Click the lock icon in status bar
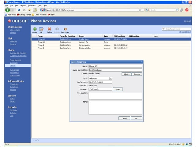This screenshot has height=147, width=196. [183, 144]
